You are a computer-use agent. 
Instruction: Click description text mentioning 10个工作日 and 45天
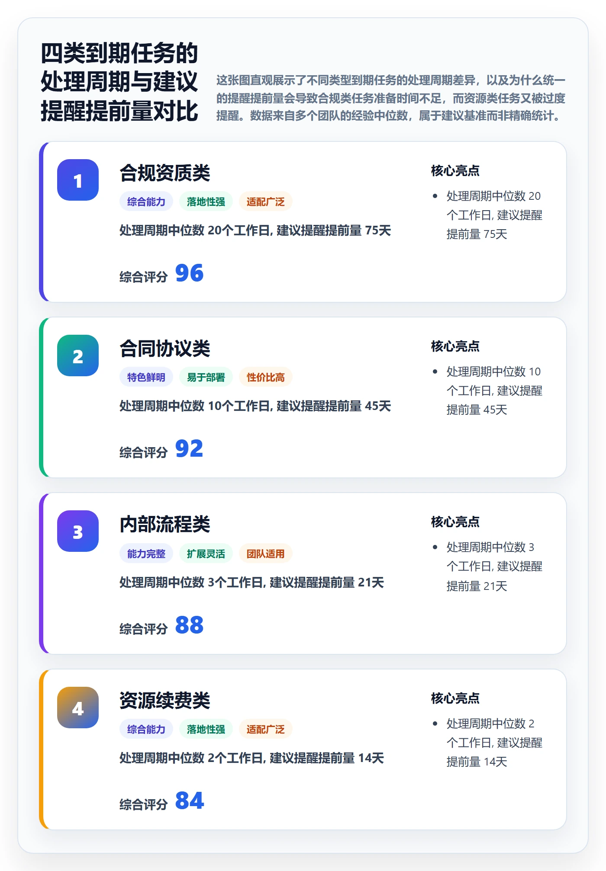[255, 406]
